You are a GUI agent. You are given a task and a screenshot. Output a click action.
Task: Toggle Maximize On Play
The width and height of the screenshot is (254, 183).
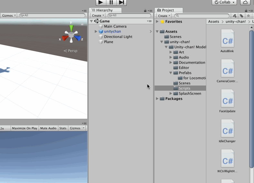coord(24,128)
